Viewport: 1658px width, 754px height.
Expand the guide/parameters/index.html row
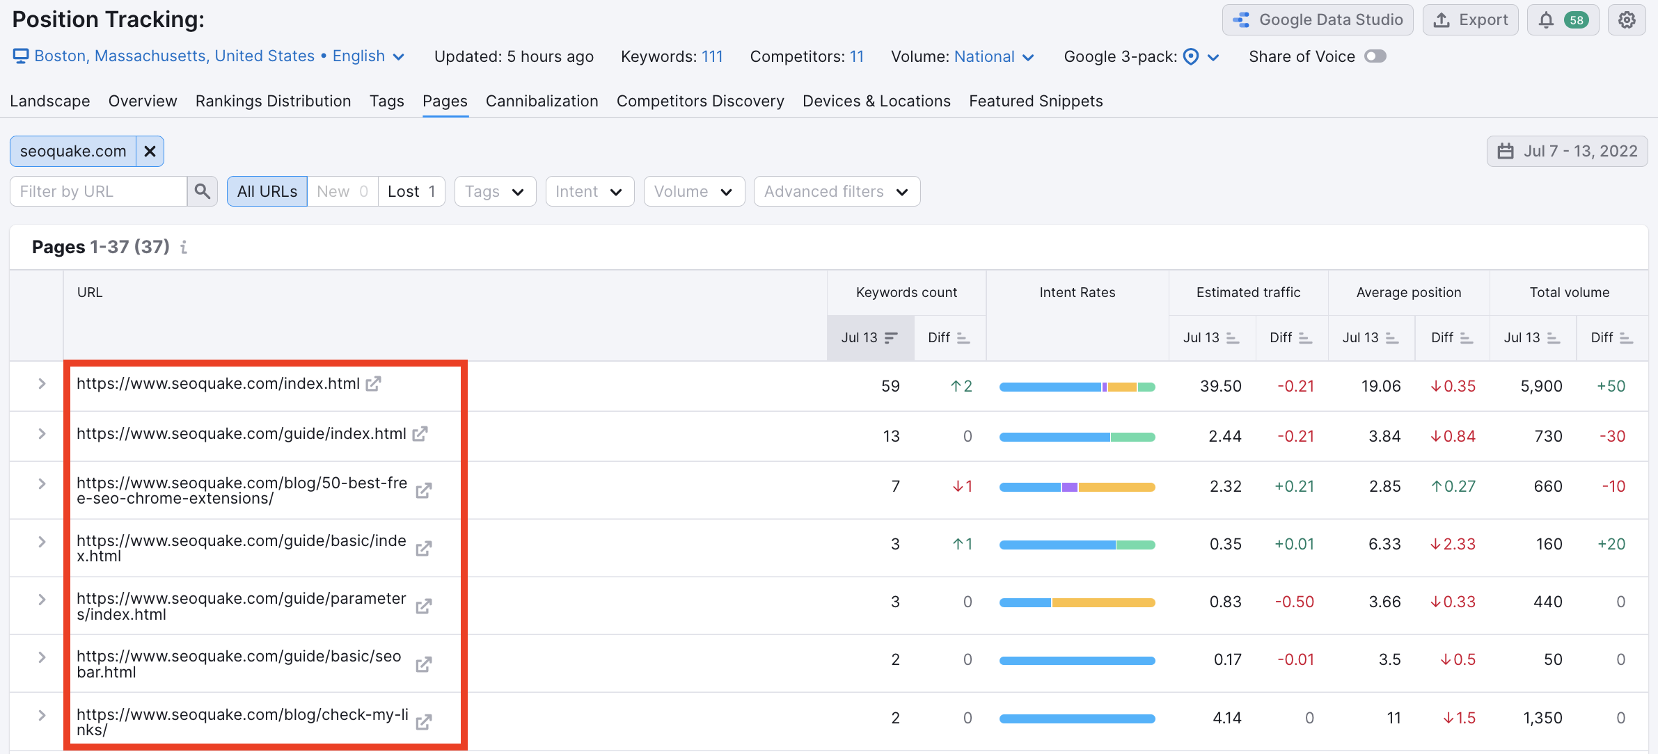[42, 600]
